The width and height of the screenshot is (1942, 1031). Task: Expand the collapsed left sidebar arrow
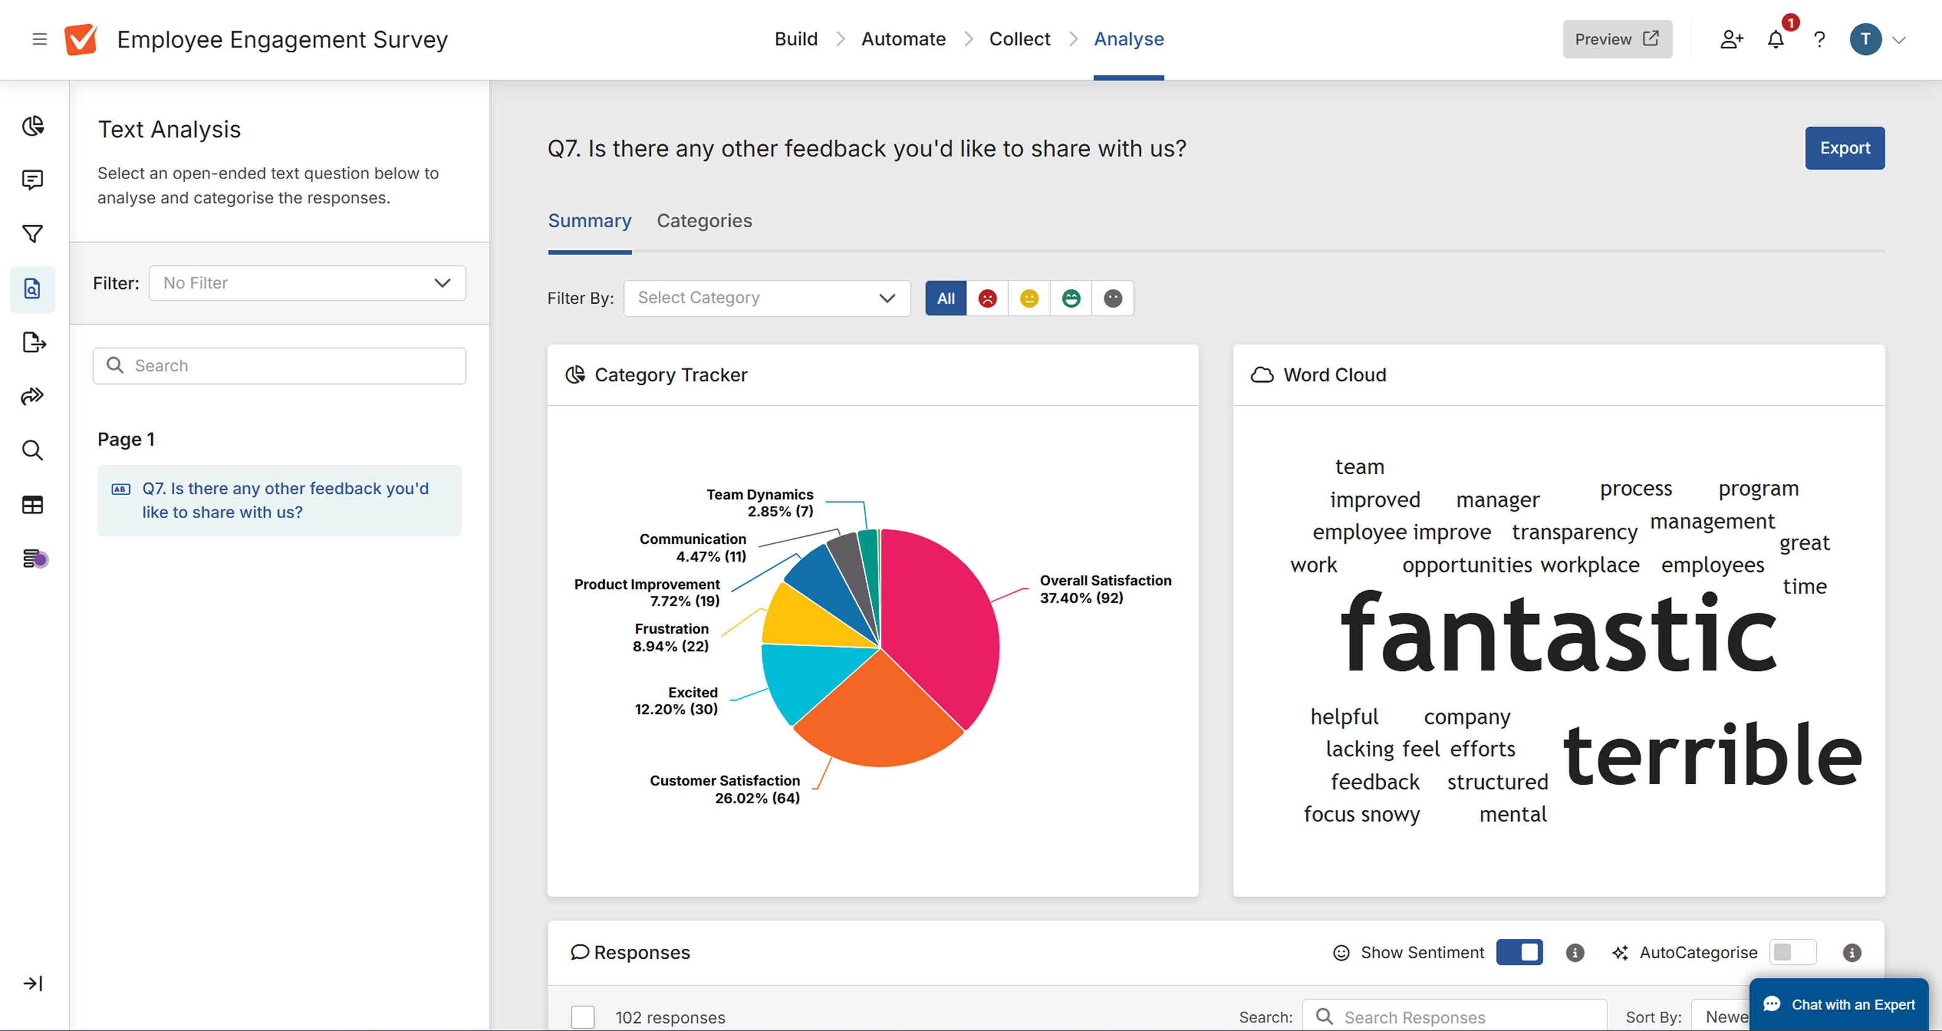pos(33,983)
